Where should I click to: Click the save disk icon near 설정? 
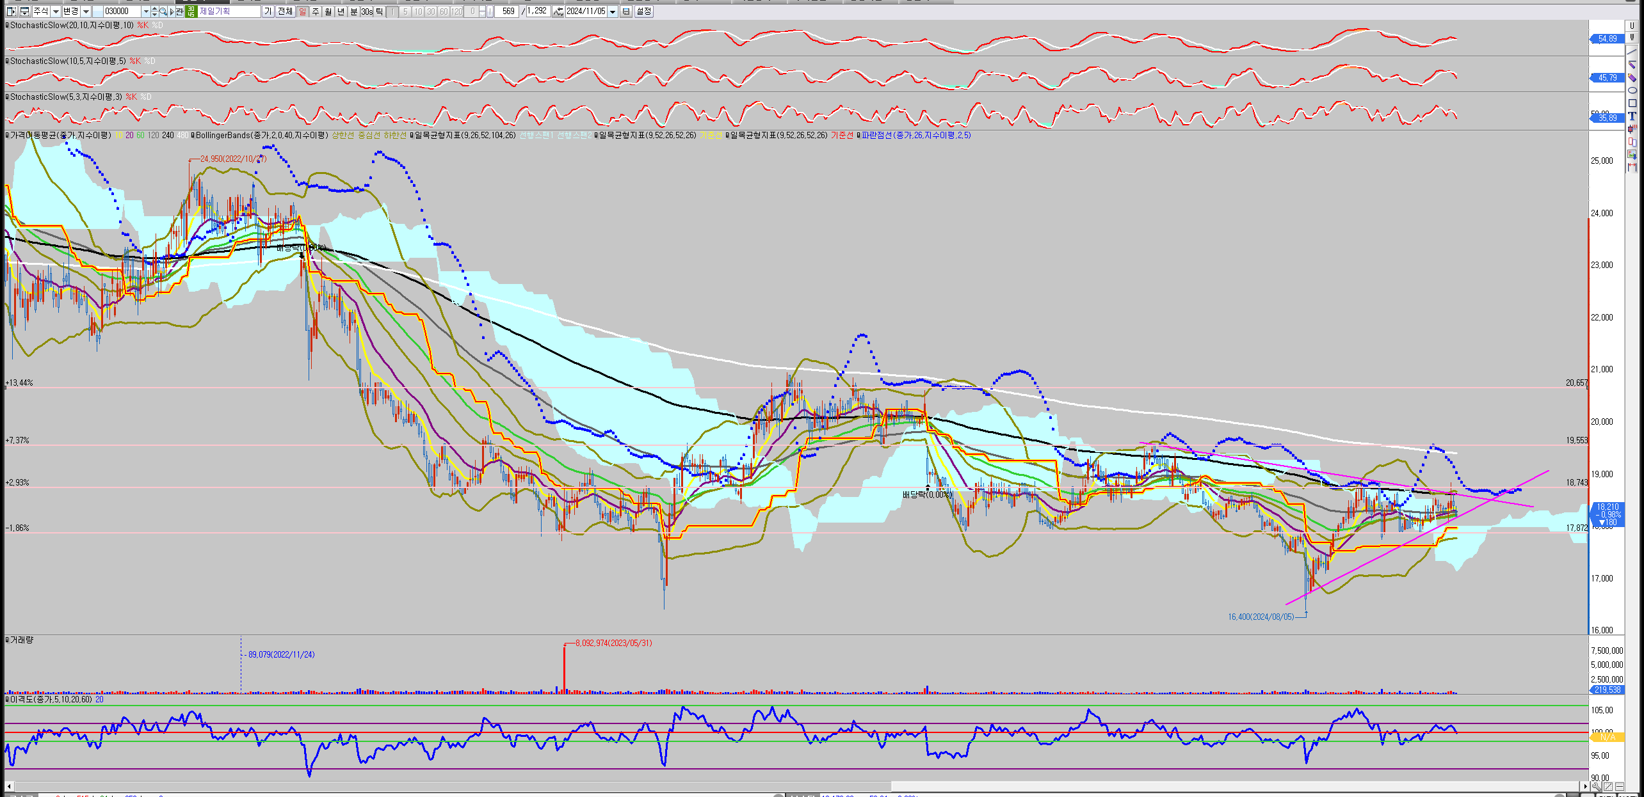pyautogui.click(x=625, y=11)
